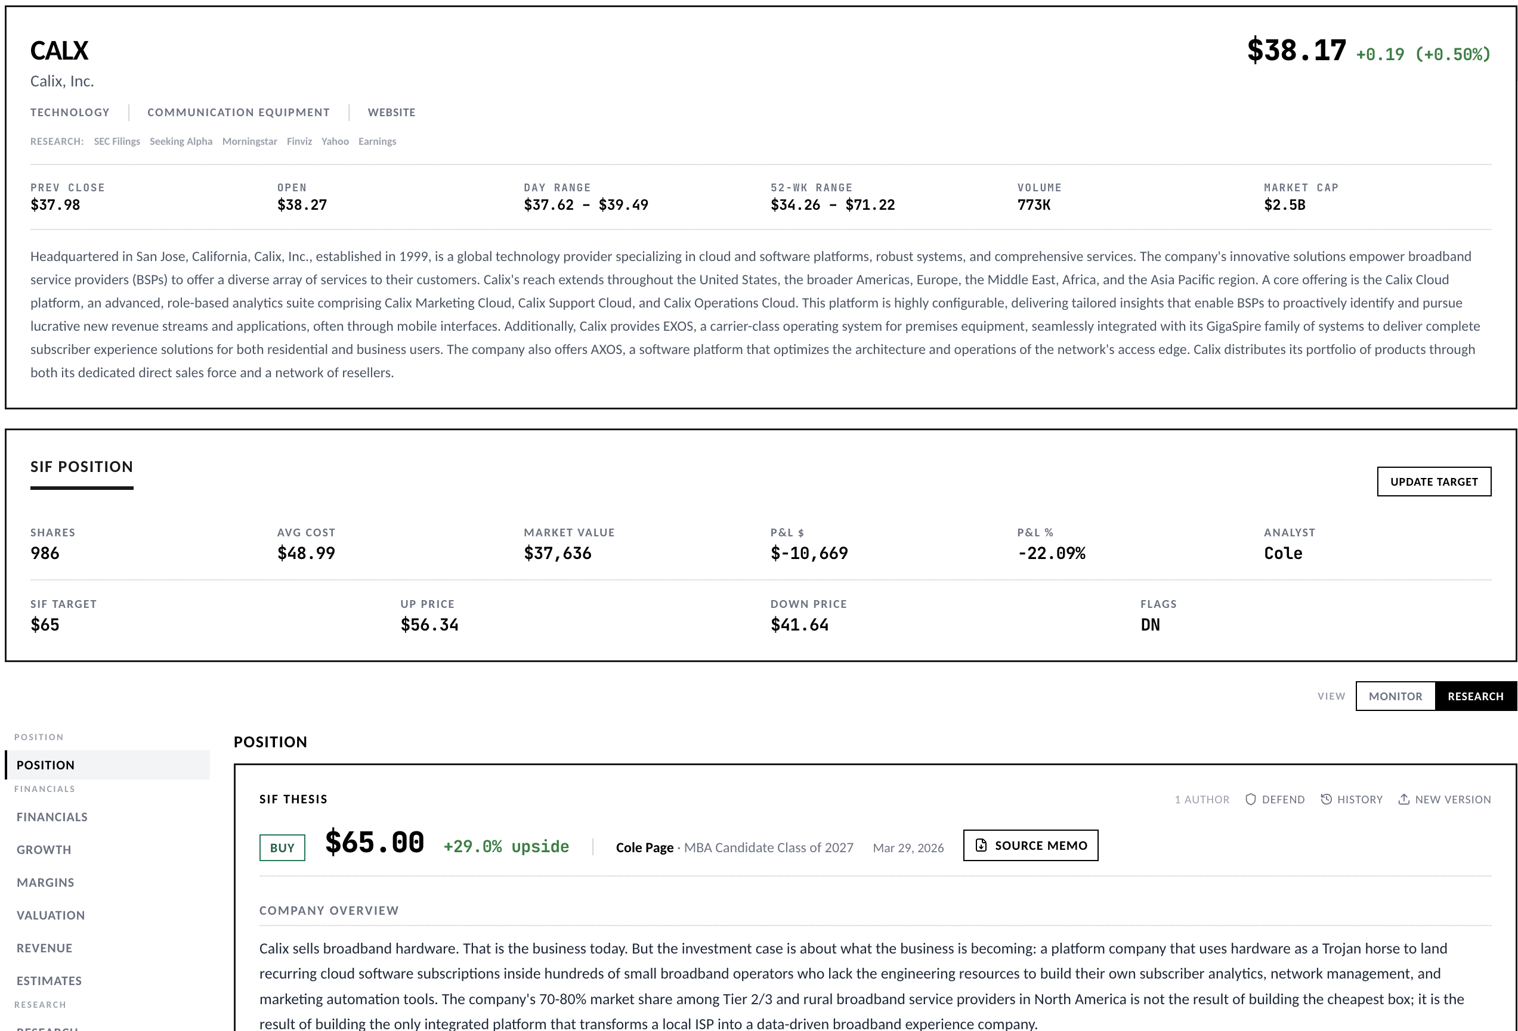
Task: Click the down price $41.64
Action: point(799,625)
